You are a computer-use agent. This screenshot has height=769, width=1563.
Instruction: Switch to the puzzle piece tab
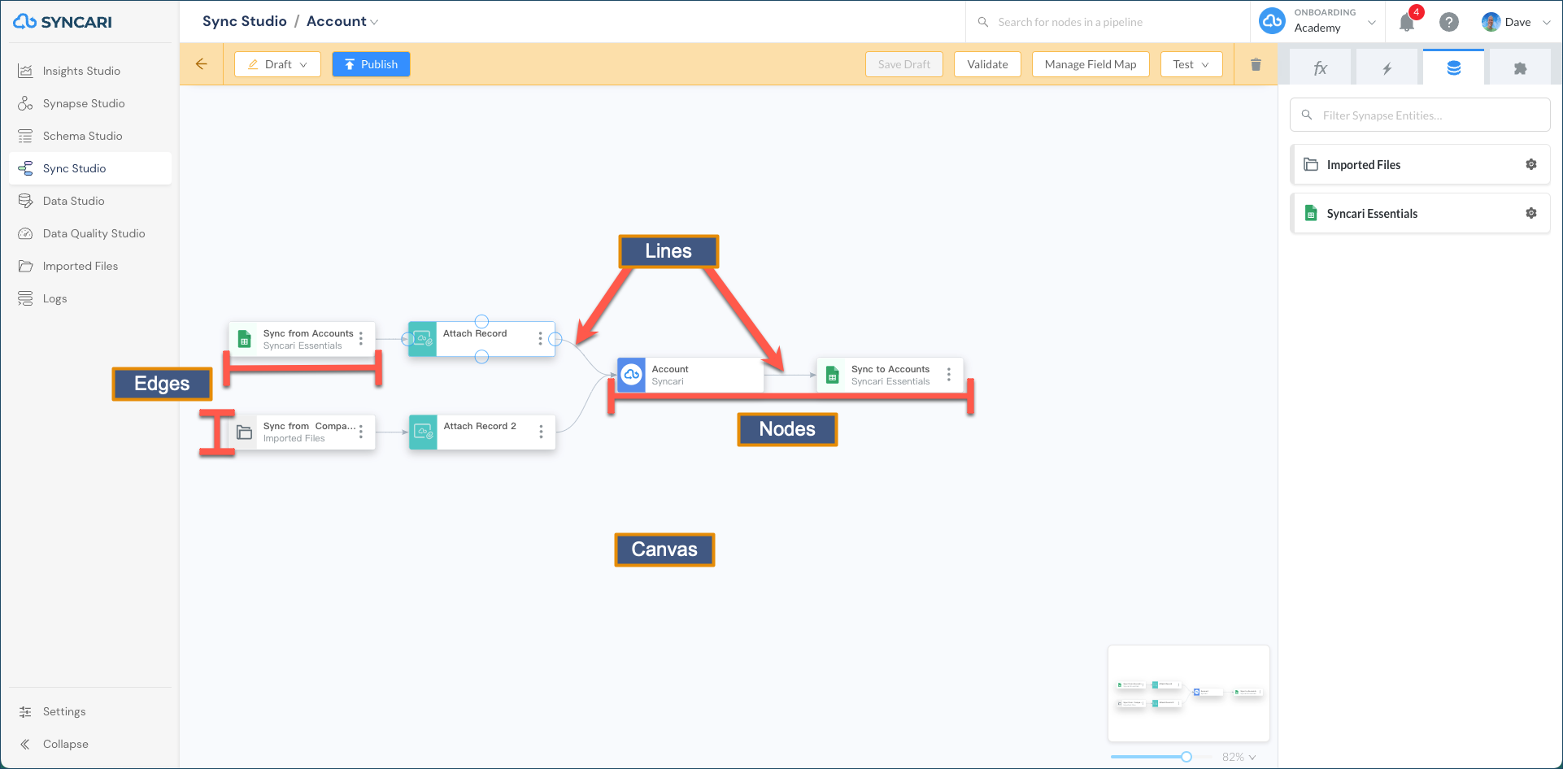coord(1520,67)
